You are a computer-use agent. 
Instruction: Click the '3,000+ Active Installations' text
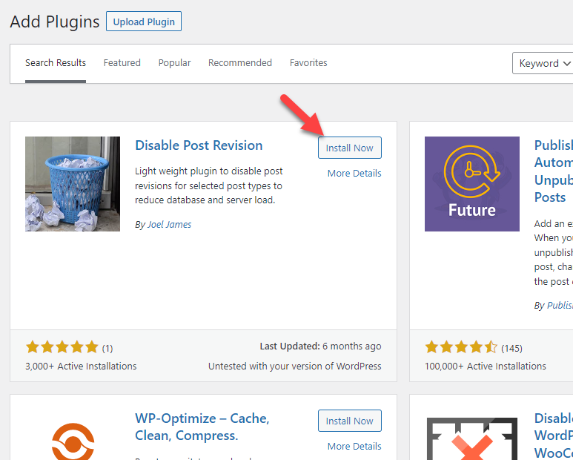[x=81, y=366]
